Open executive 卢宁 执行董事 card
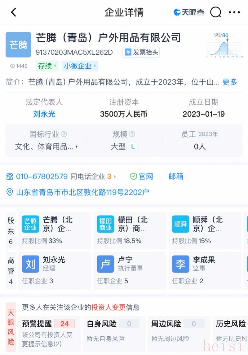Viewport: 248px width, 355px height. pos(130,270)
